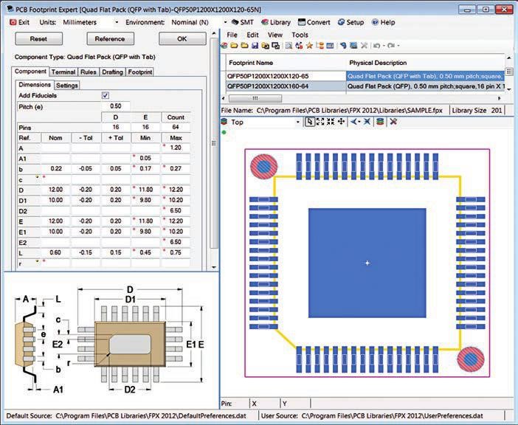Viewport: 518px width, 425px height.
Task: Click the horizontal scrollbar thumb in library list
Action: tap(255, 98)
